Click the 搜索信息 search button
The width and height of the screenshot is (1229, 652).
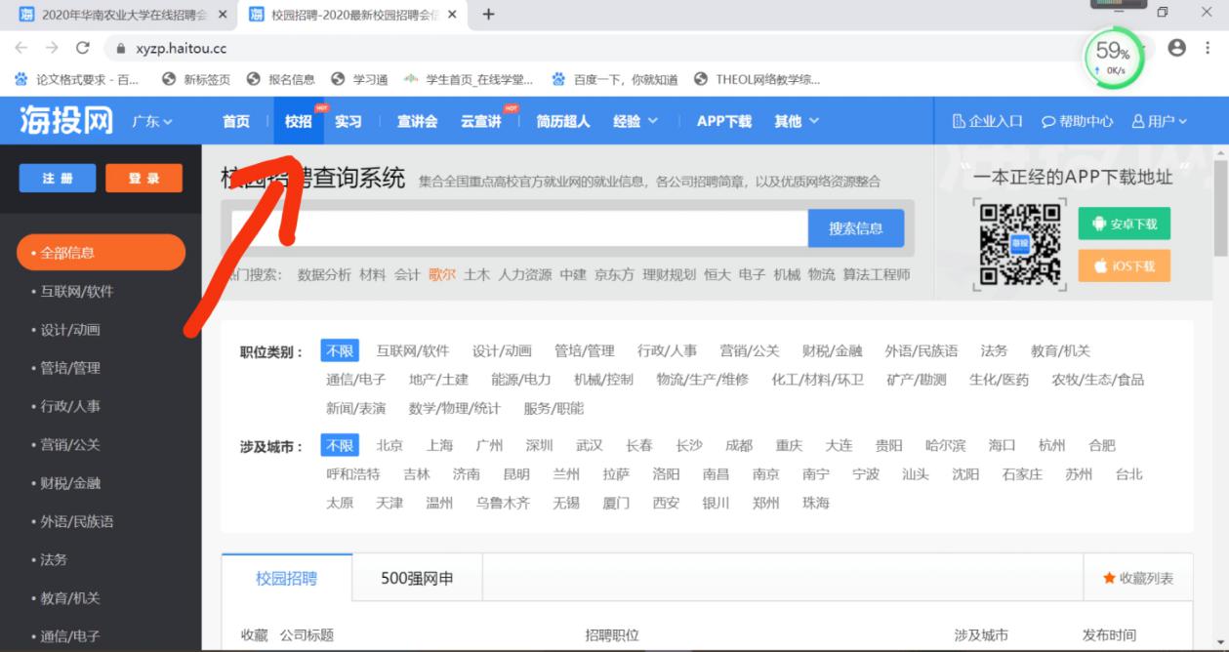[x=855, y=228]
